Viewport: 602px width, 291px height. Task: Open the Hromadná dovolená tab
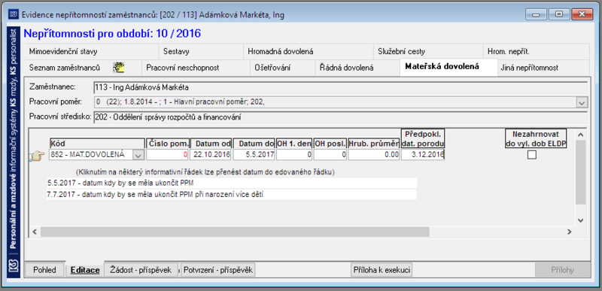(308, 51)
